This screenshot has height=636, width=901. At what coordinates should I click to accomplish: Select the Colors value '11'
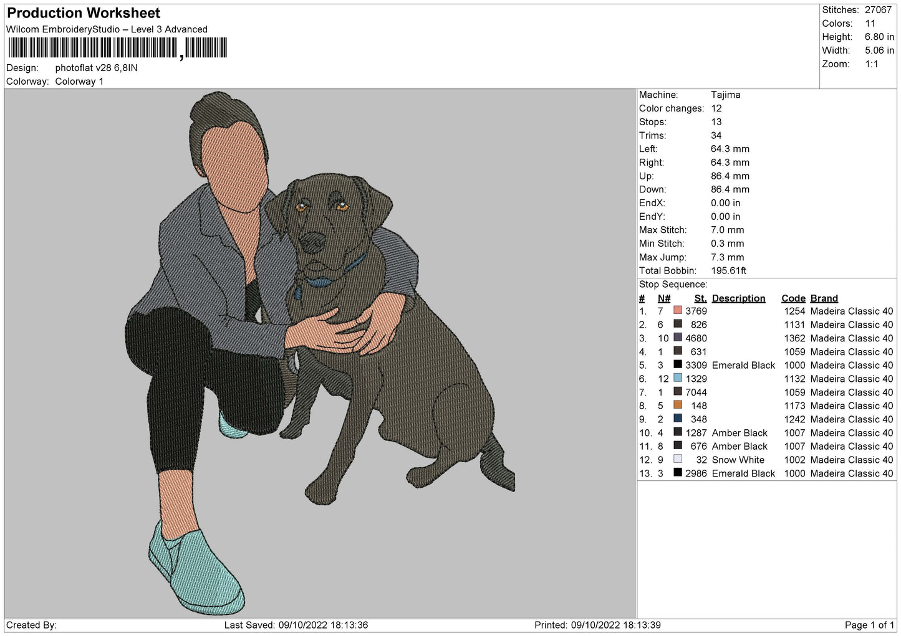pos(870,24)
